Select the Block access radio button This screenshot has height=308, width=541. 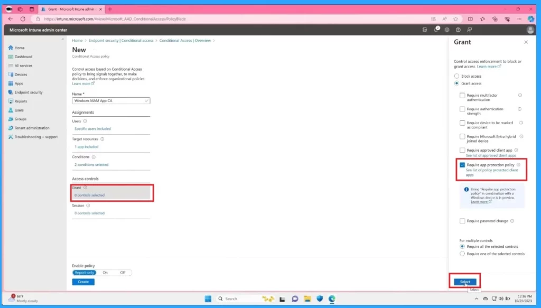pyautogui.click(x=456, y=76)
